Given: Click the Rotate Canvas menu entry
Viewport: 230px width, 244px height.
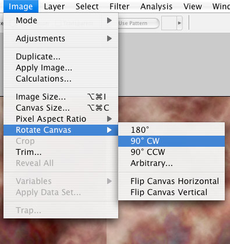Looking at the screenshot, I should coord(61,130).
